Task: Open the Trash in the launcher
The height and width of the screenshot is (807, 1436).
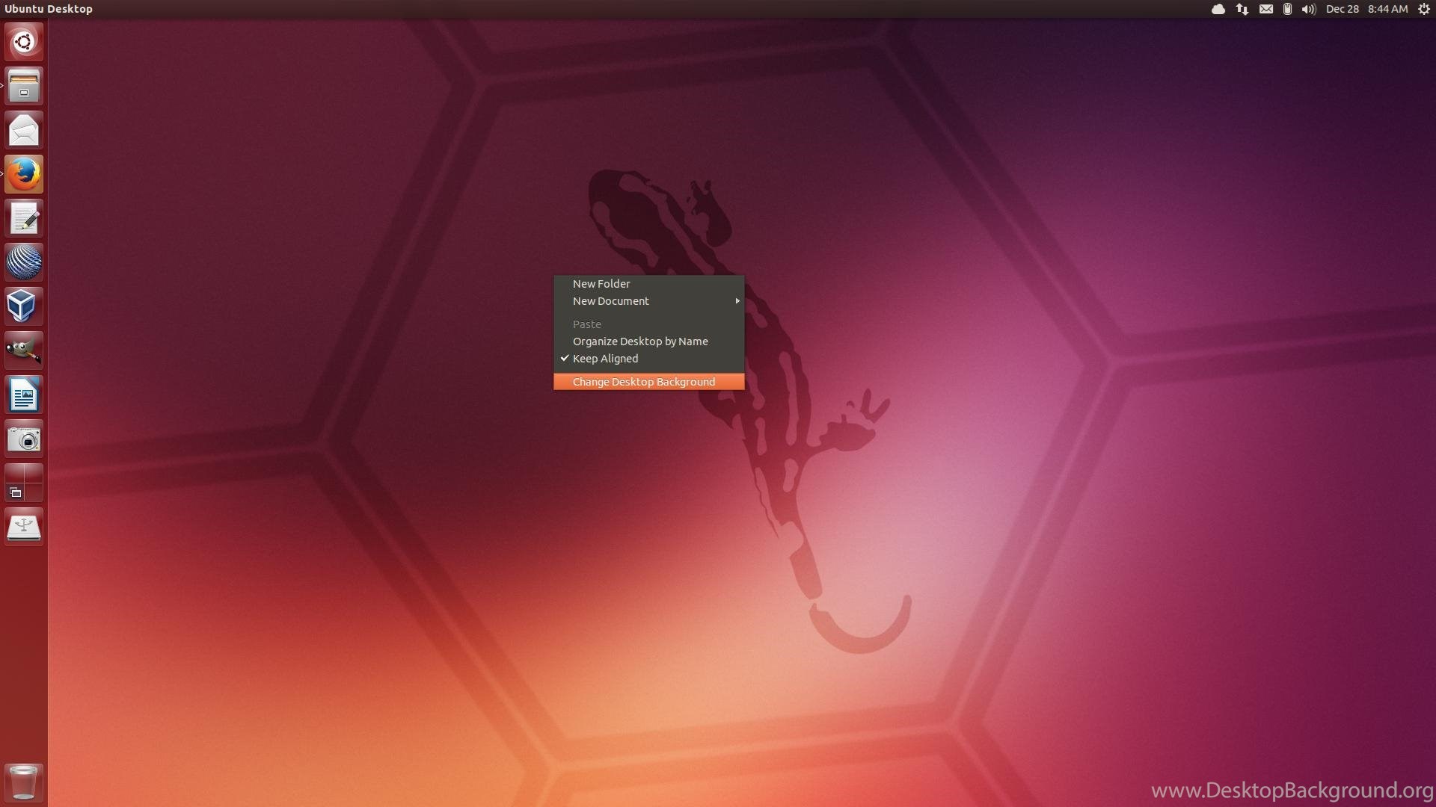Action: pyautogui.click(x=24, y=782)
